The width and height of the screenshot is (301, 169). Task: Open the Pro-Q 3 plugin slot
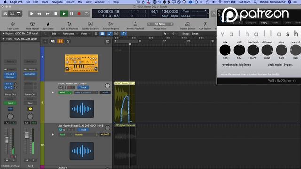10,74
